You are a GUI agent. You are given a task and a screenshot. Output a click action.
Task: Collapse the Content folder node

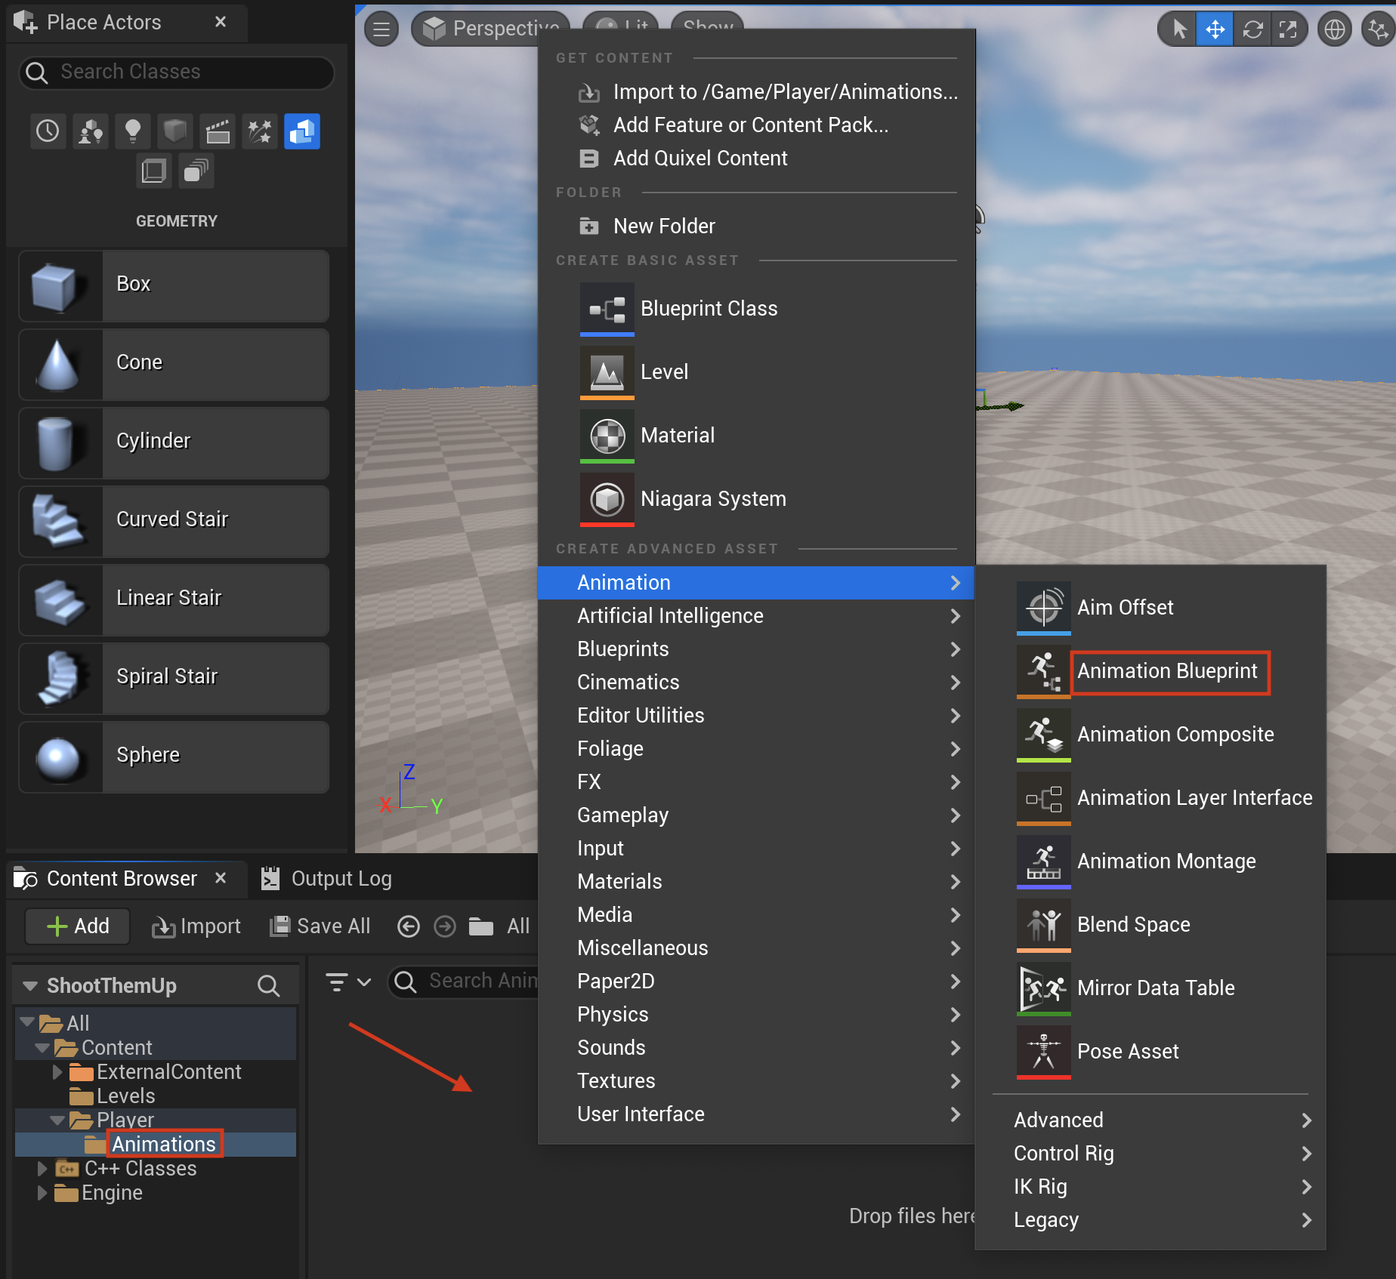(42, 1047)
